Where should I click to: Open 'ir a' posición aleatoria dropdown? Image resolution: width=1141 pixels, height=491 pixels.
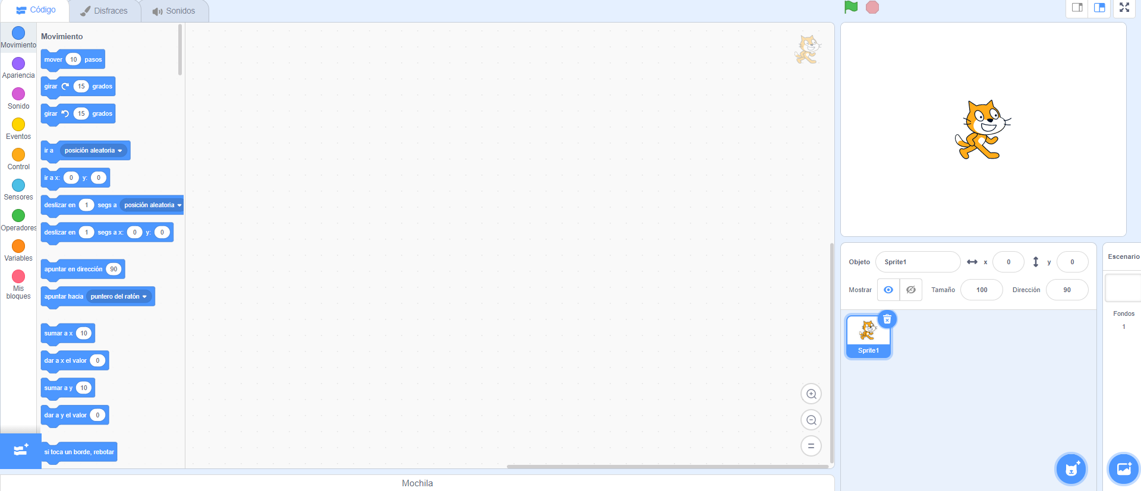coord(94,151)
